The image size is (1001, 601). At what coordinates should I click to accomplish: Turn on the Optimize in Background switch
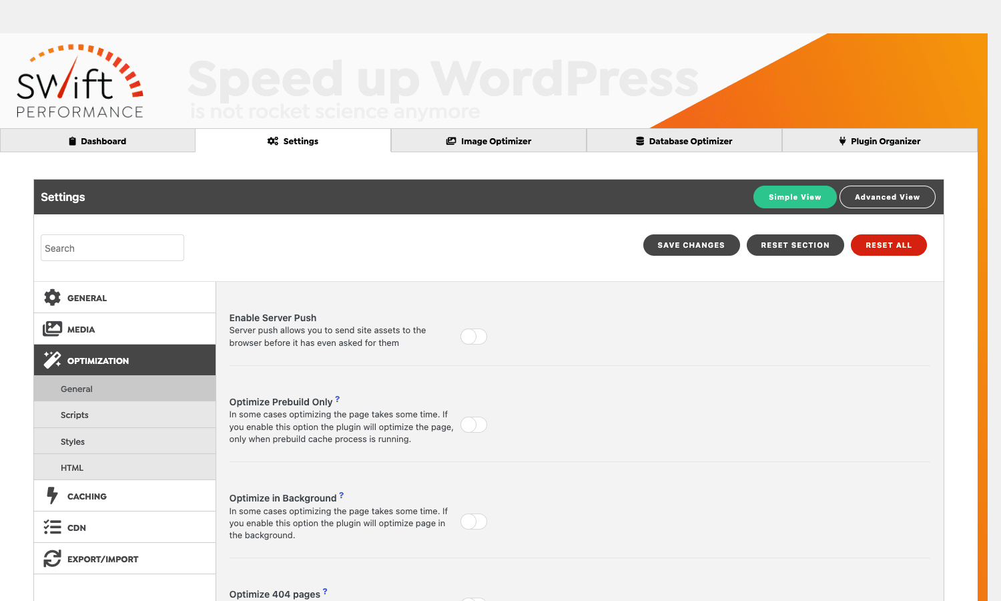click(474, 522)
